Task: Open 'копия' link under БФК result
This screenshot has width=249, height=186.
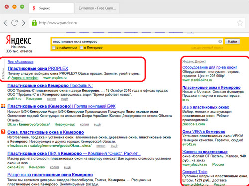Action: point(84,125)
